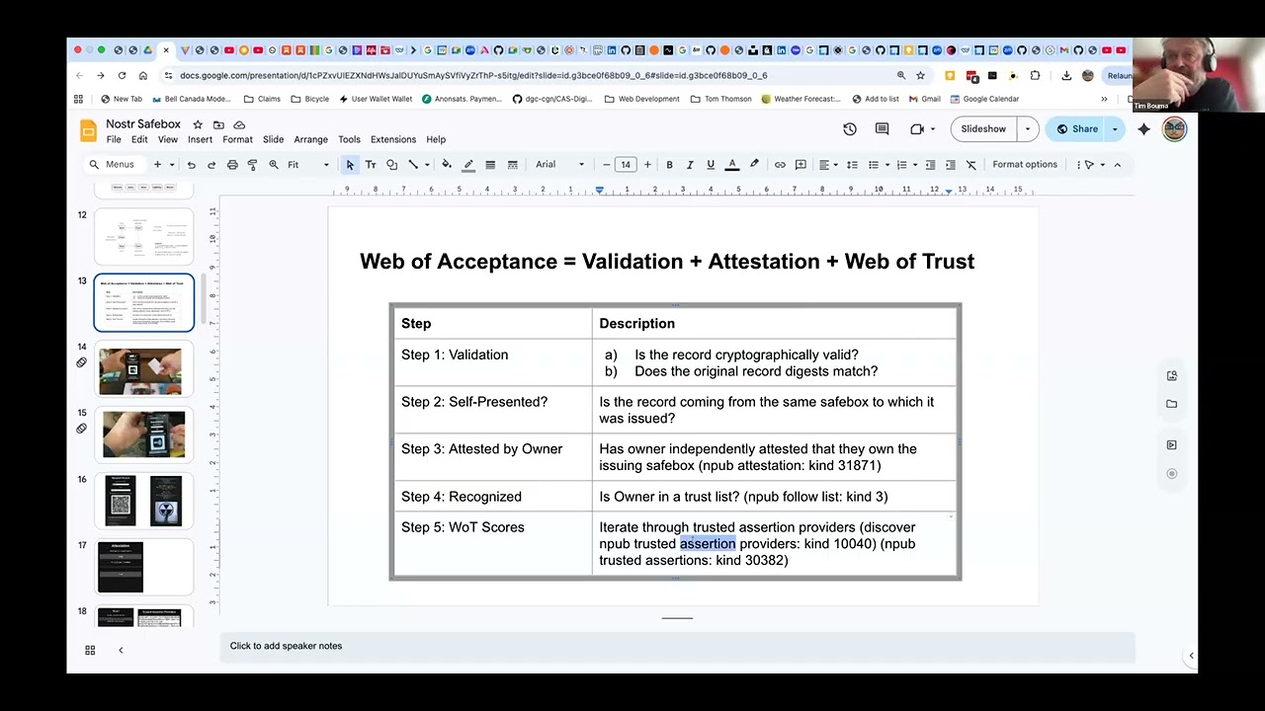Open the text alignment dropdown
This screenshot has height=711, width=1265.
tap(828, 165)
